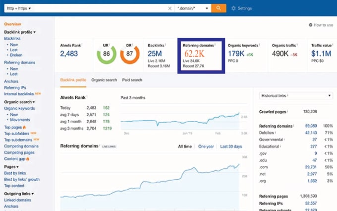Click the Settings text link

click(x=245, y=8)
